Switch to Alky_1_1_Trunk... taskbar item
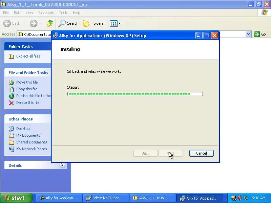 (152, 198)
